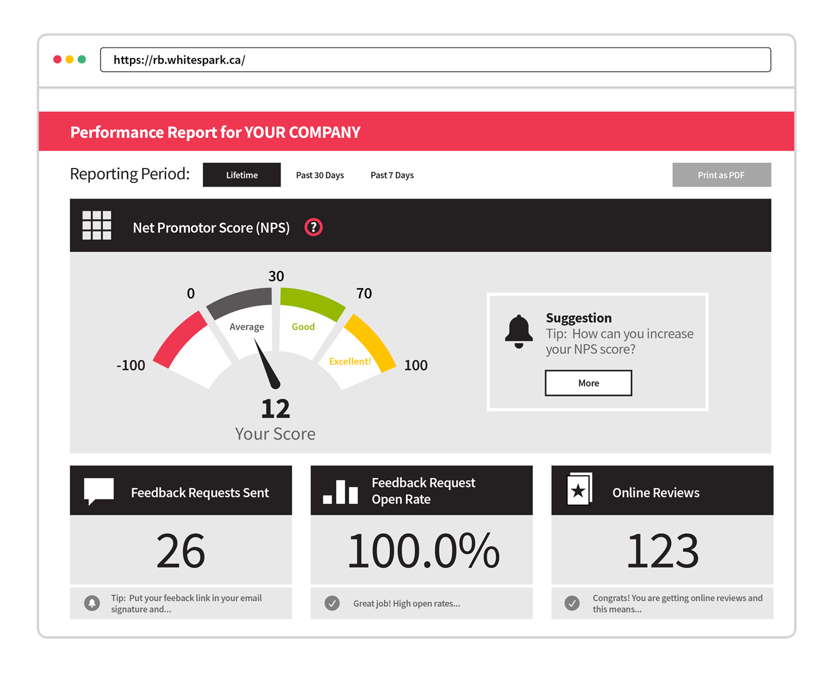Screen dimensions: 834x676
Task: Click the bell icon in Suggestion box
Action: point(519,331)
